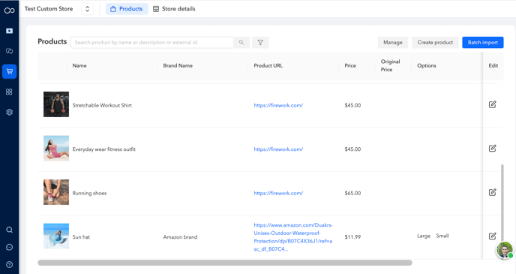Open the message bubble icon near bottom
Screen dimensions: 516x274
pyautogui.click(x=9, y=247)
